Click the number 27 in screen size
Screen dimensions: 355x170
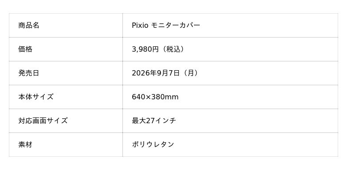point(150,121)
